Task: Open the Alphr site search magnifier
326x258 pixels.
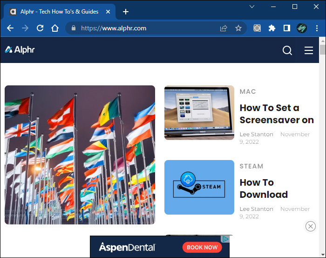Action: [287, 50]
